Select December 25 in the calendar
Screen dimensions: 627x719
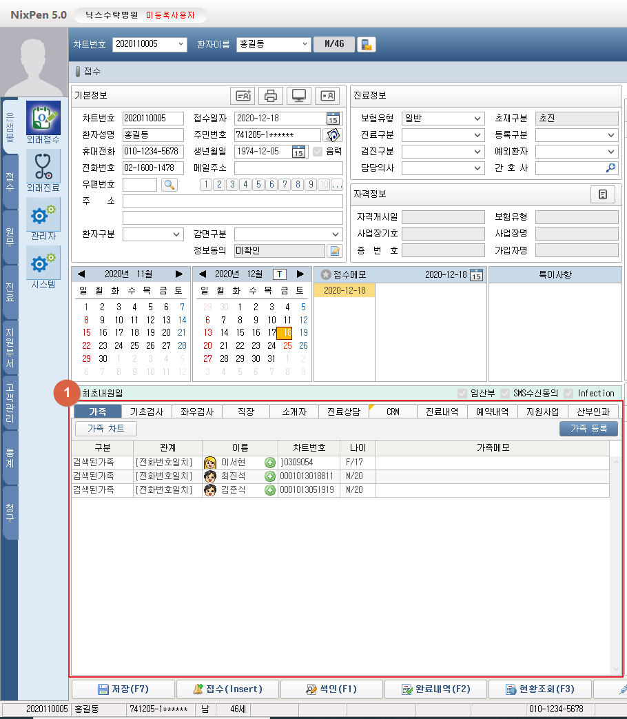287,345
